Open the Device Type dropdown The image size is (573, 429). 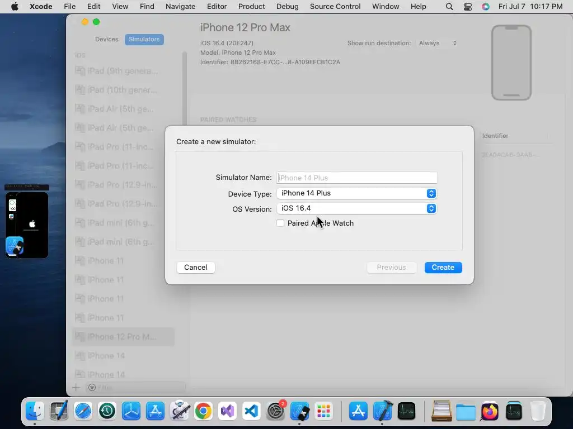pos(356,193)
